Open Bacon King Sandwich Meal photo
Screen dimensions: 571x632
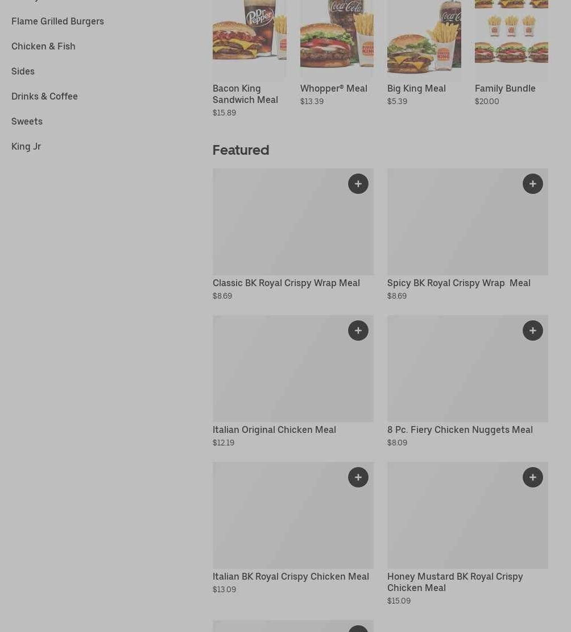click(x=250, y=38)
